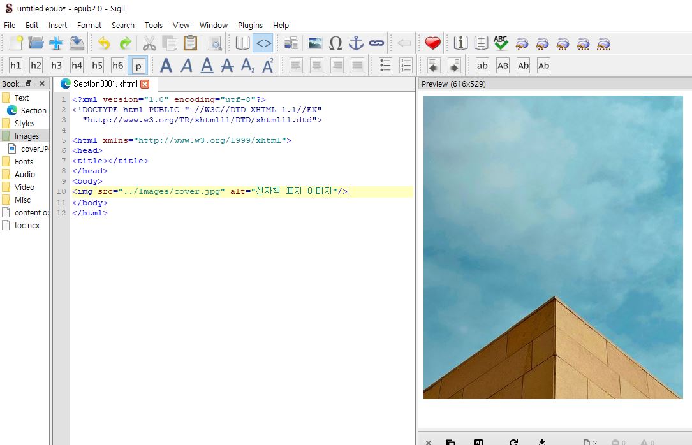Run the third plugin quick-launch icon

[x=563, y=43]
